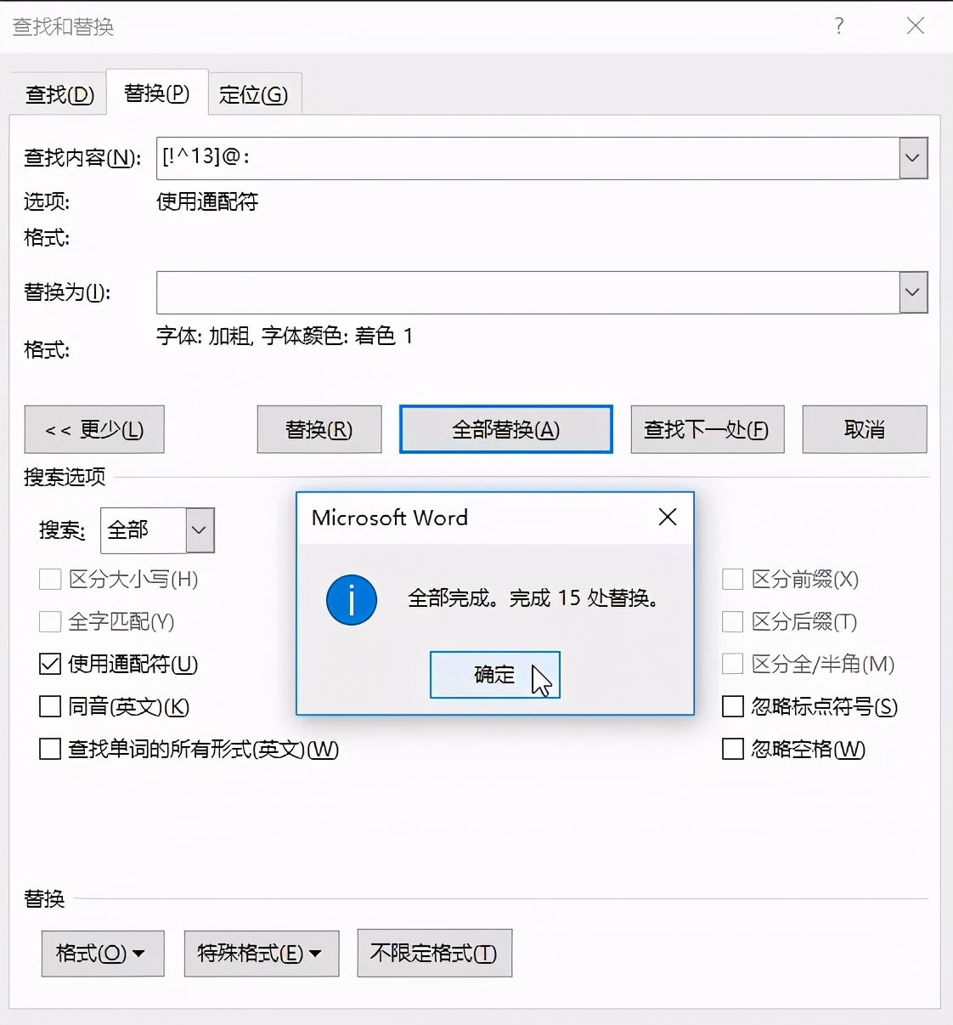The height and width of the screenshot is (1025, 953).
Task: Click the 查找下一处(F) button
Action: click(707, 429)
